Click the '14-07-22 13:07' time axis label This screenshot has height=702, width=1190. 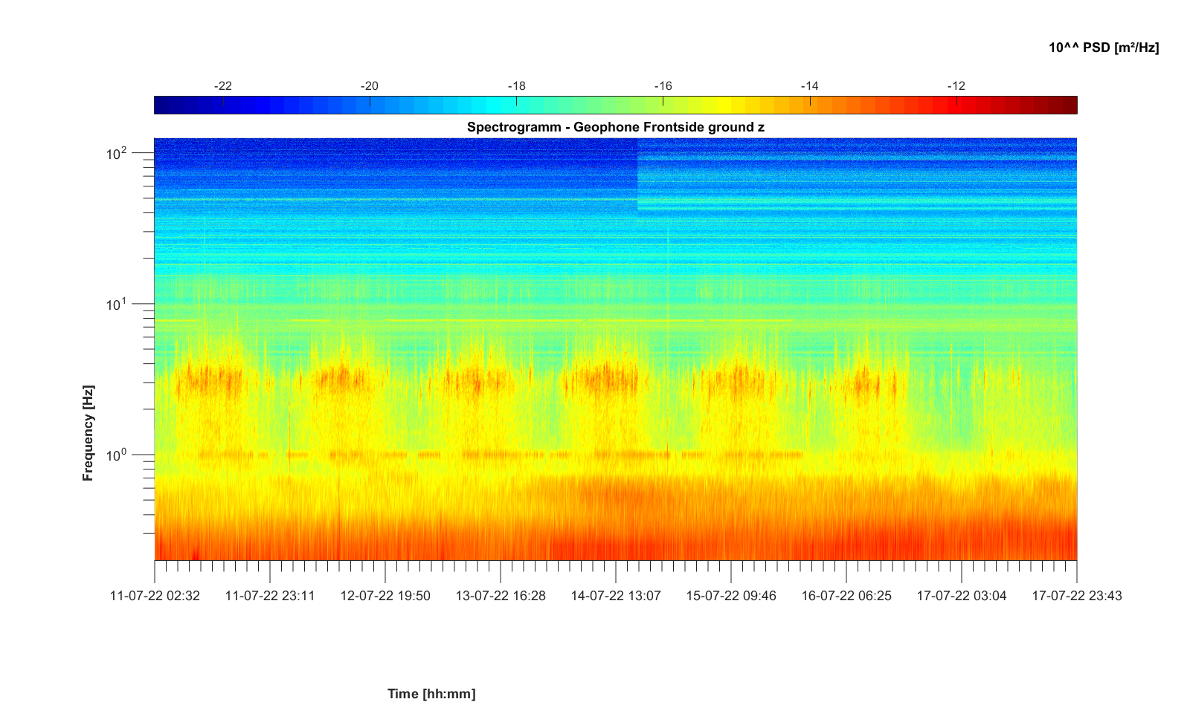coord(616,596)
